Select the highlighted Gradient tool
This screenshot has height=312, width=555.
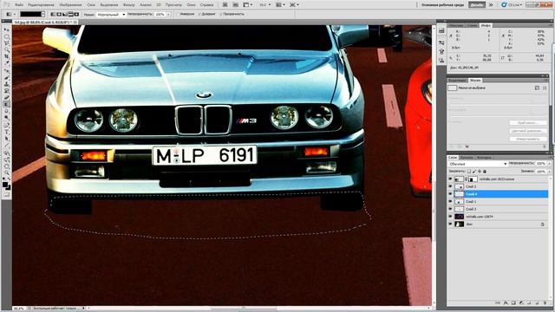tap(6, 104)
